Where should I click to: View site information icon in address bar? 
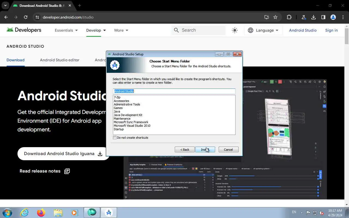coord(38,17)
